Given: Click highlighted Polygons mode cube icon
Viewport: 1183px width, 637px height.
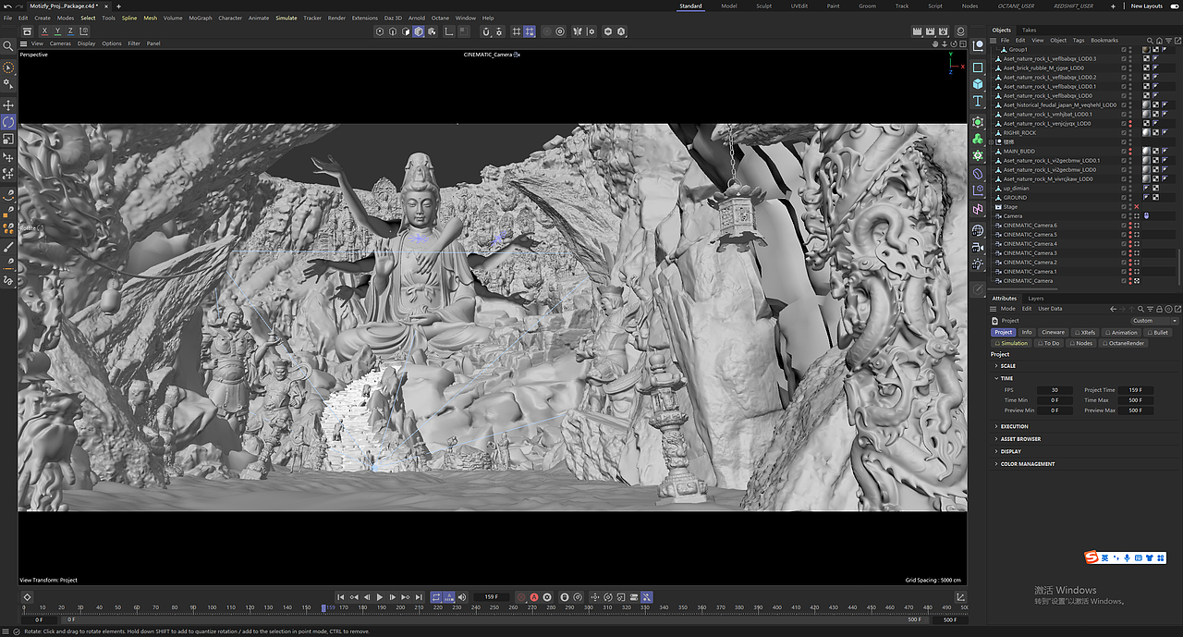Looking at the screenshot, I should point(419,31).
